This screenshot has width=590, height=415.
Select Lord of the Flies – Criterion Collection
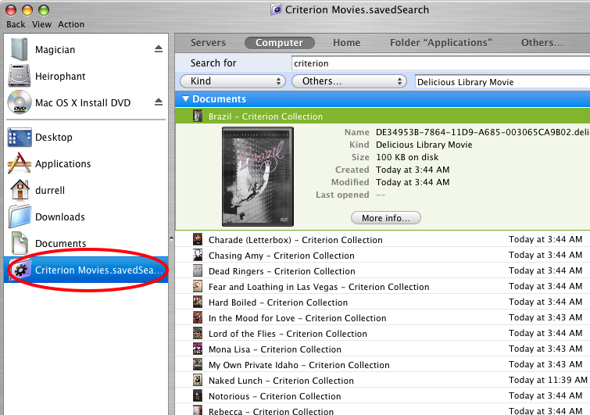point(288,334)
